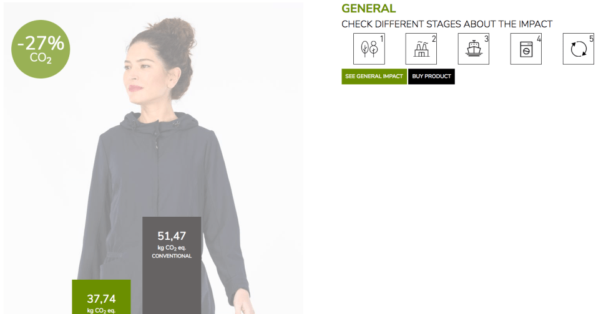This screenshot has height=314, width=611.
Task: Click the green GENERAL heading
Action: (369, 9)
